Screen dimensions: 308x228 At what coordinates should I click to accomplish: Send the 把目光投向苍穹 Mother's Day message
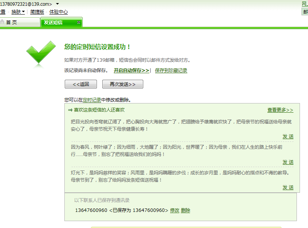288,136
